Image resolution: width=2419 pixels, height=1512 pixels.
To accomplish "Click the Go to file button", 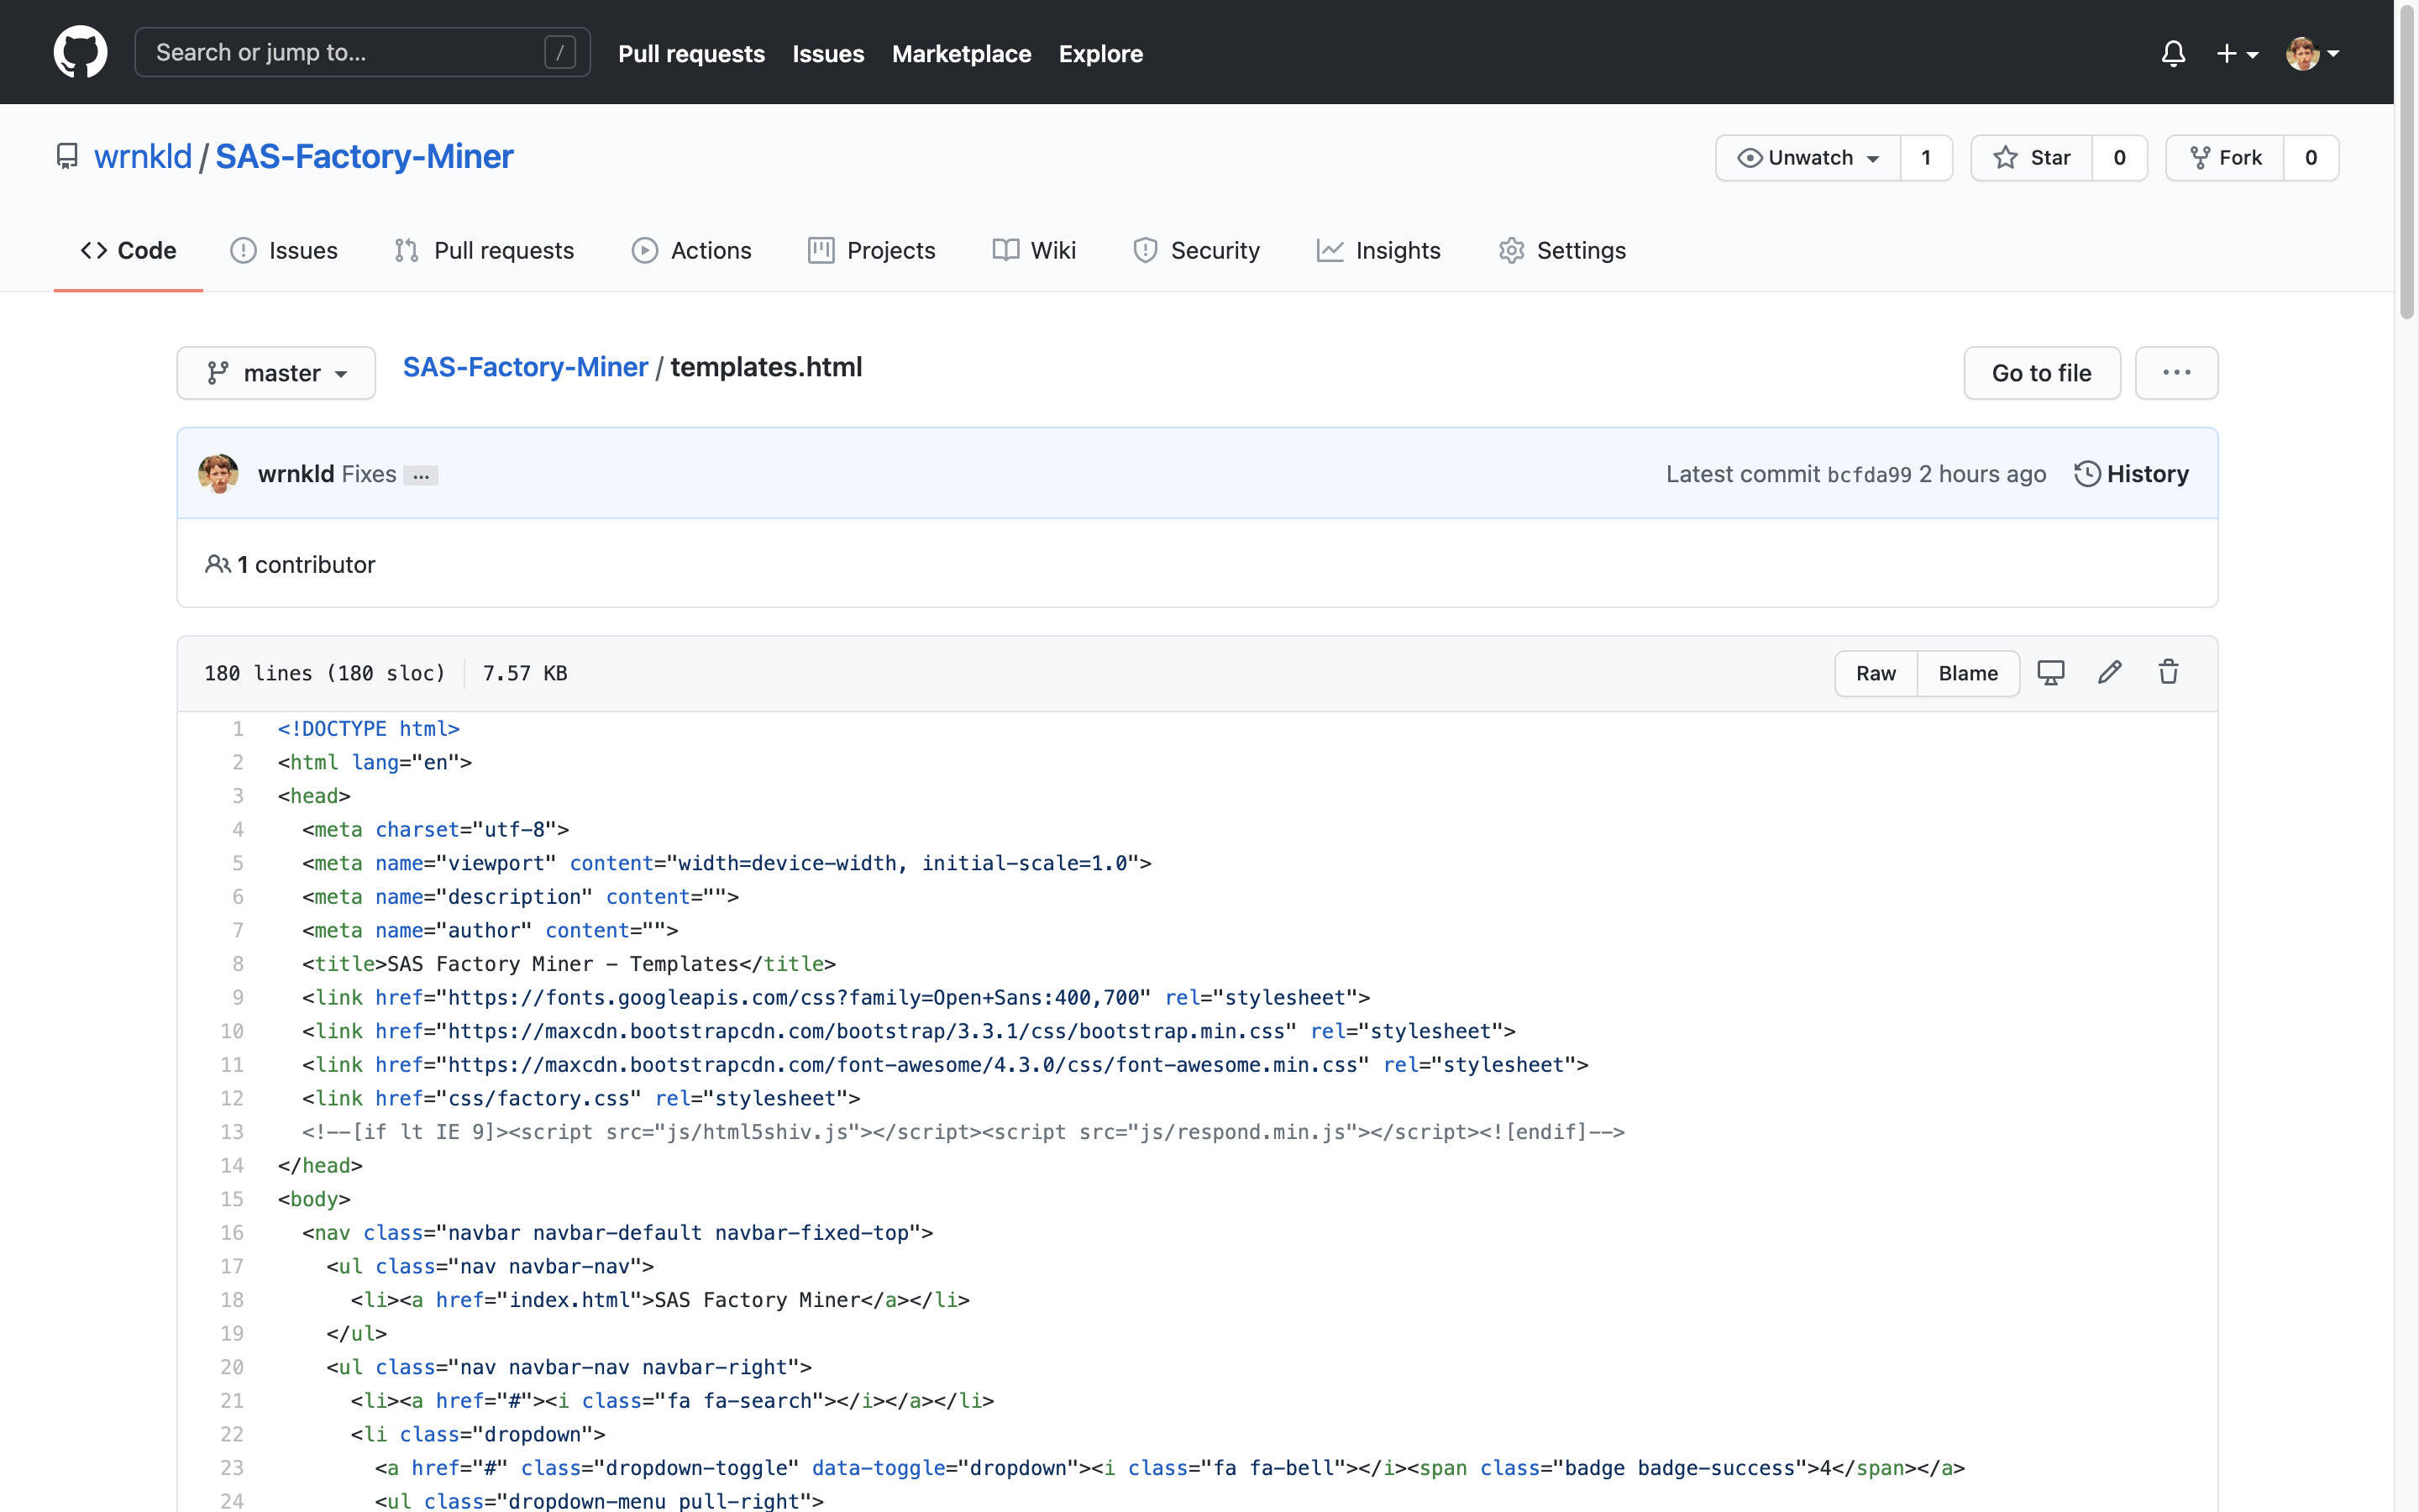I will coord(2041,373).
